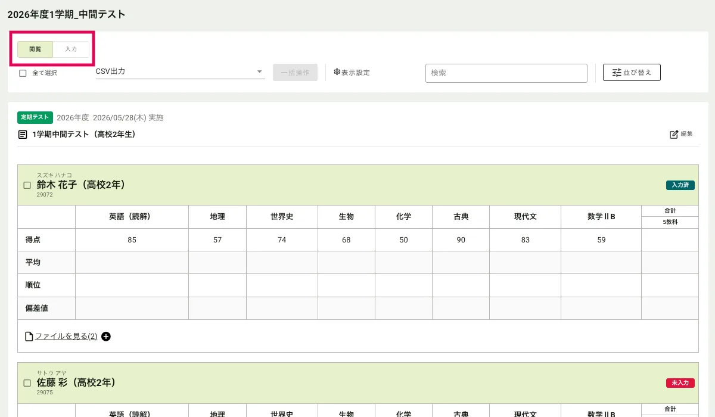Check the 全て選択 checkbox

(23, 73)
